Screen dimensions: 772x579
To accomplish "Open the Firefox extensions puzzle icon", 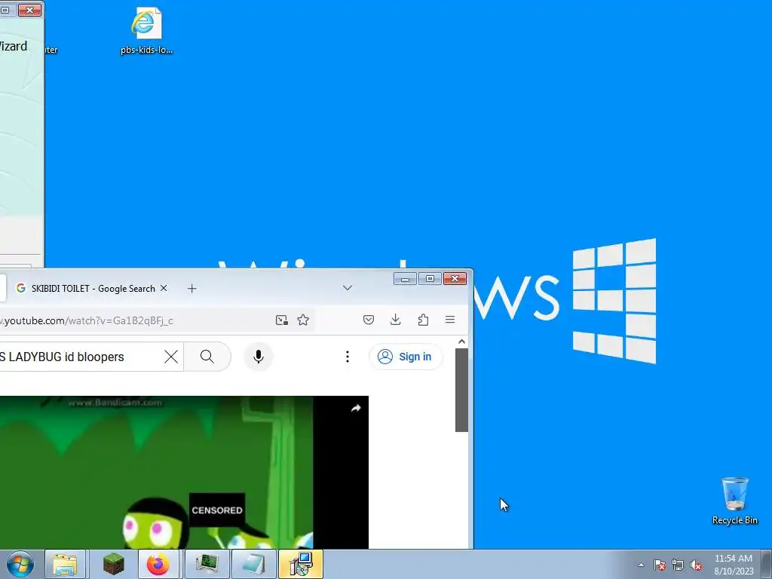I will (x=423, y=320).
